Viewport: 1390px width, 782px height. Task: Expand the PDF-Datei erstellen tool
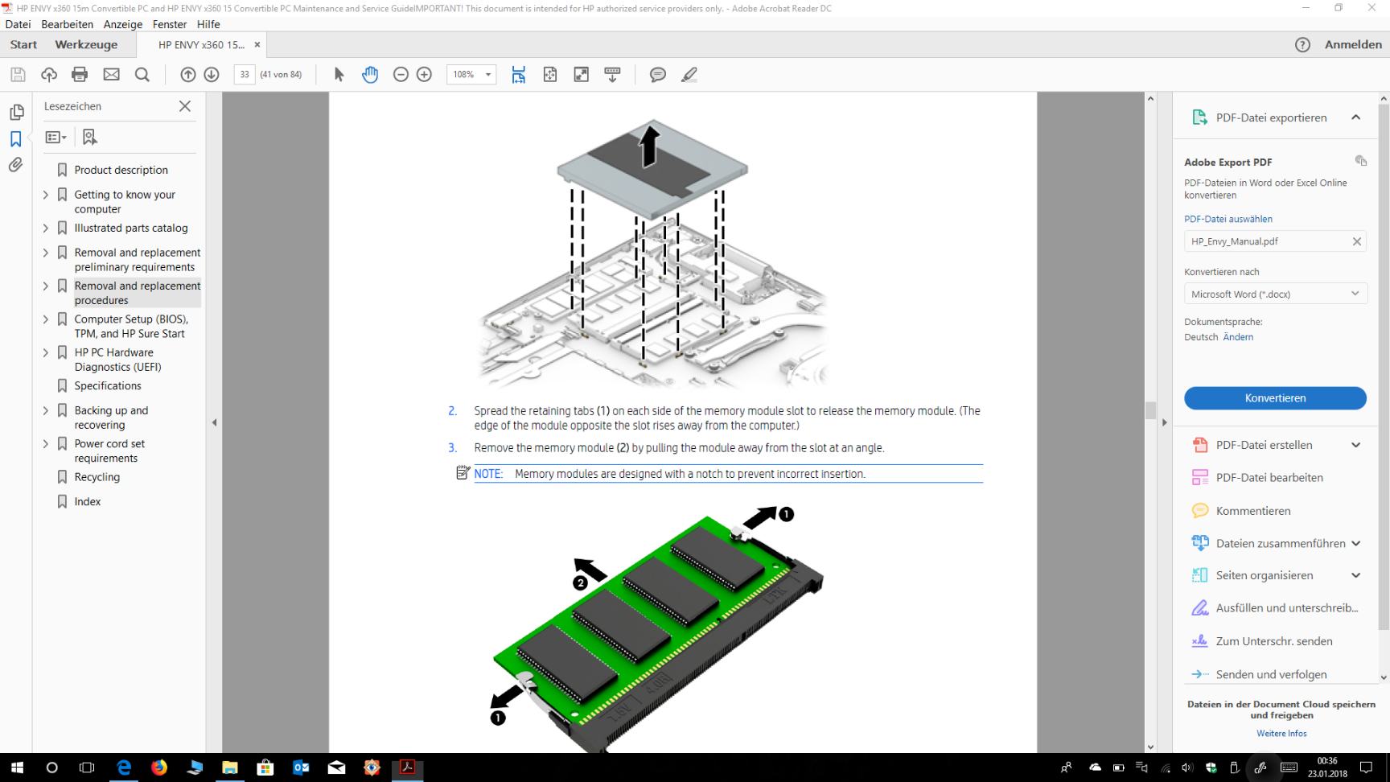coord(1355,445)
